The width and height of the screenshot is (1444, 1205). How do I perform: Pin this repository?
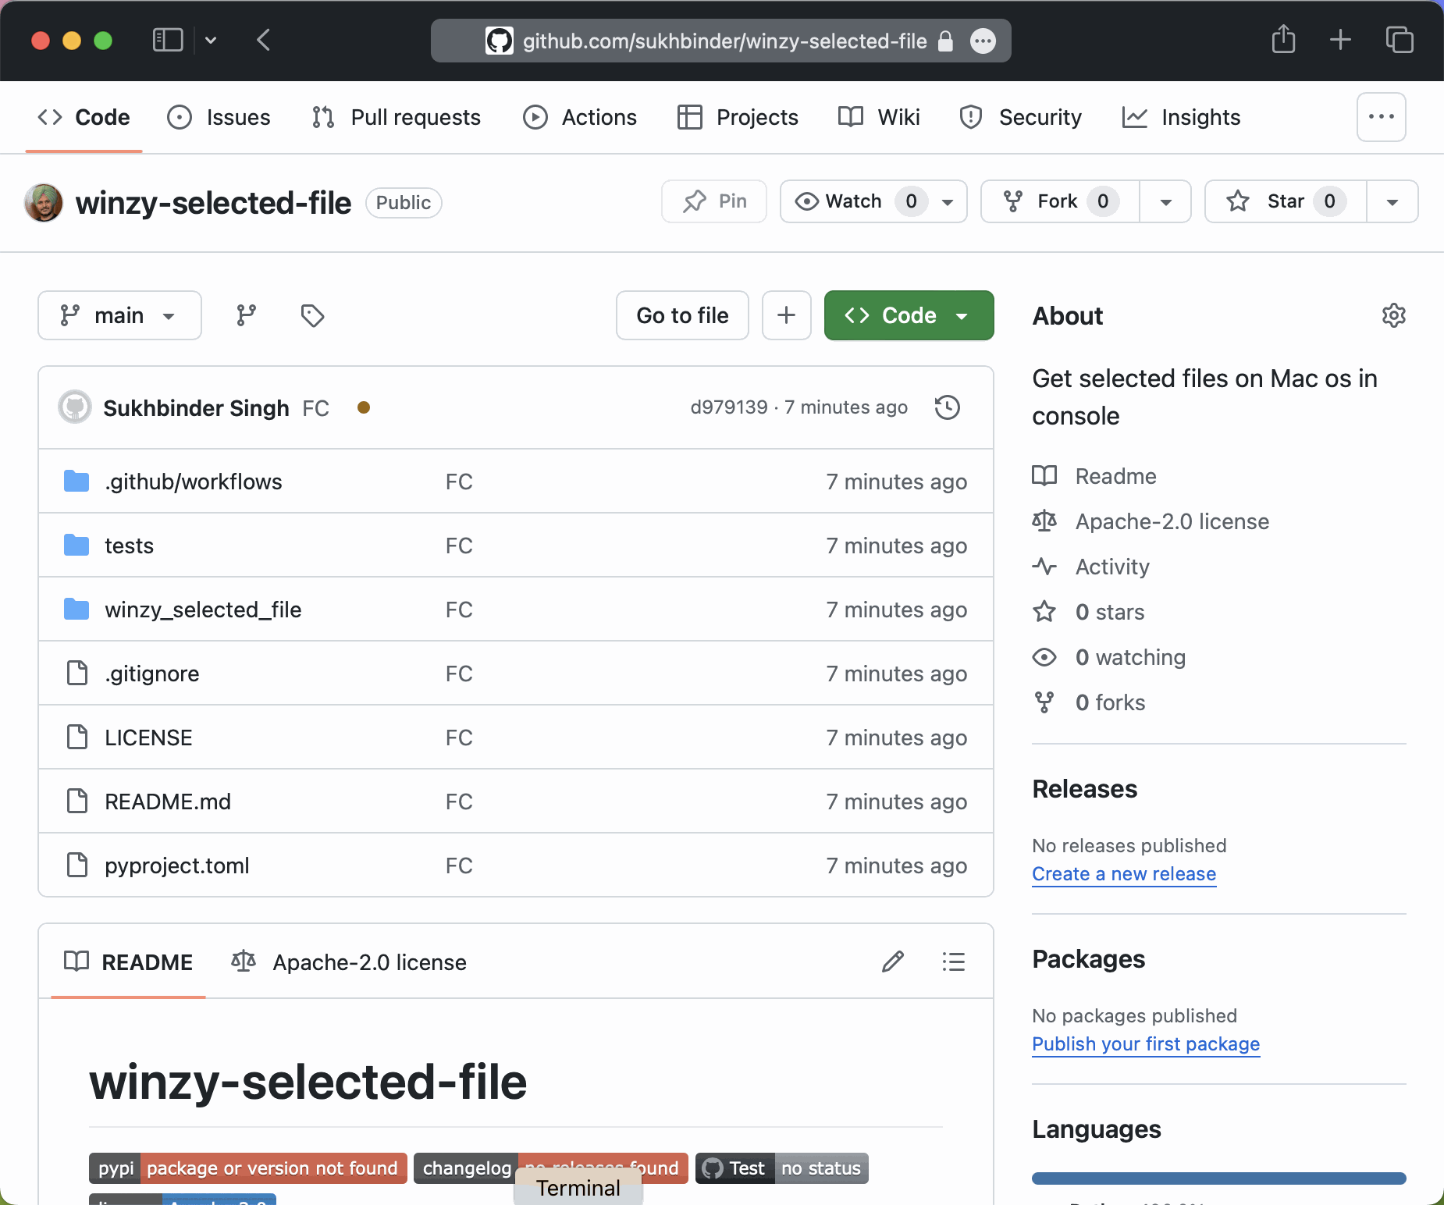[714, 201]
